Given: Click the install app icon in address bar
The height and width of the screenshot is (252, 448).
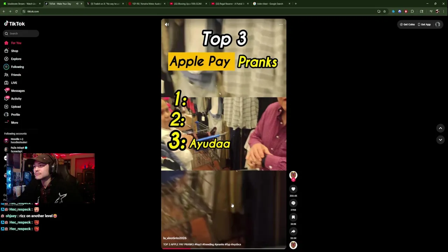Looking at the screenshot, I should 379,12.
